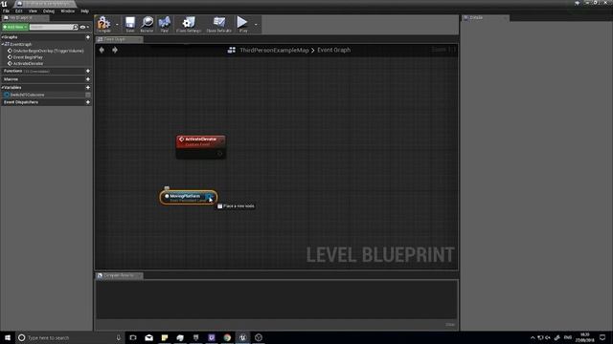Click the green Add New button
The width and height of the screenshot is (613, 344).
15,27
